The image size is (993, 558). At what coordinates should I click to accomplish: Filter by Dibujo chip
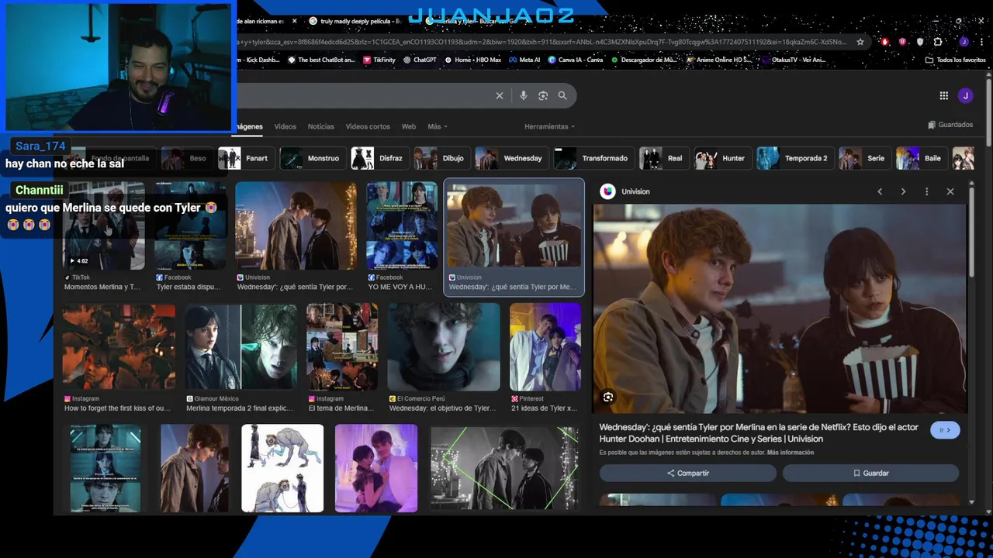[x=441, y=158]
